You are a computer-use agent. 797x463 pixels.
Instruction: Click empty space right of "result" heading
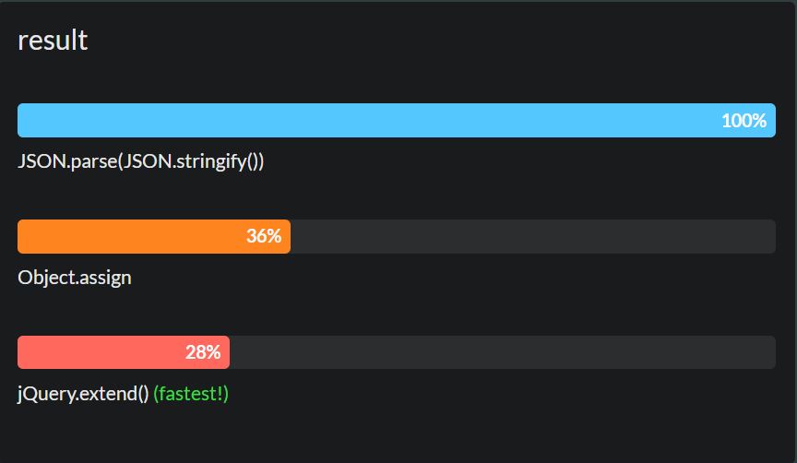coord(415,41)
